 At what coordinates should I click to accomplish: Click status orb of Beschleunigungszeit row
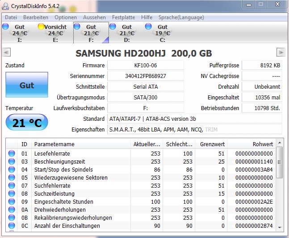pos(12,161)
